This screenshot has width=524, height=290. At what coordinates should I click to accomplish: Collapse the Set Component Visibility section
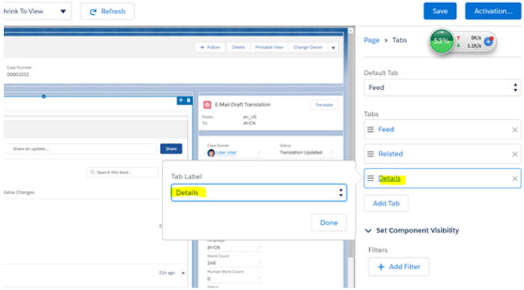(368, 231)
